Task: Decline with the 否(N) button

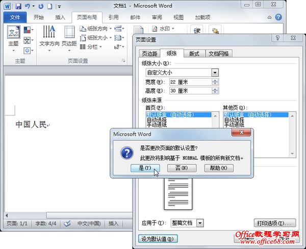Action: [x=182, y=168]
